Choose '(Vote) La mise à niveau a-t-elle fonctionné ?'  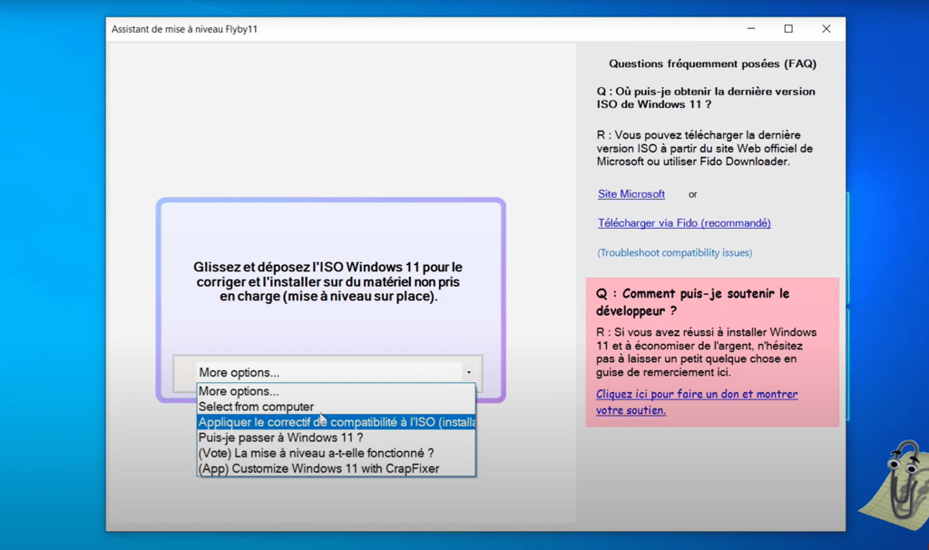336,453
